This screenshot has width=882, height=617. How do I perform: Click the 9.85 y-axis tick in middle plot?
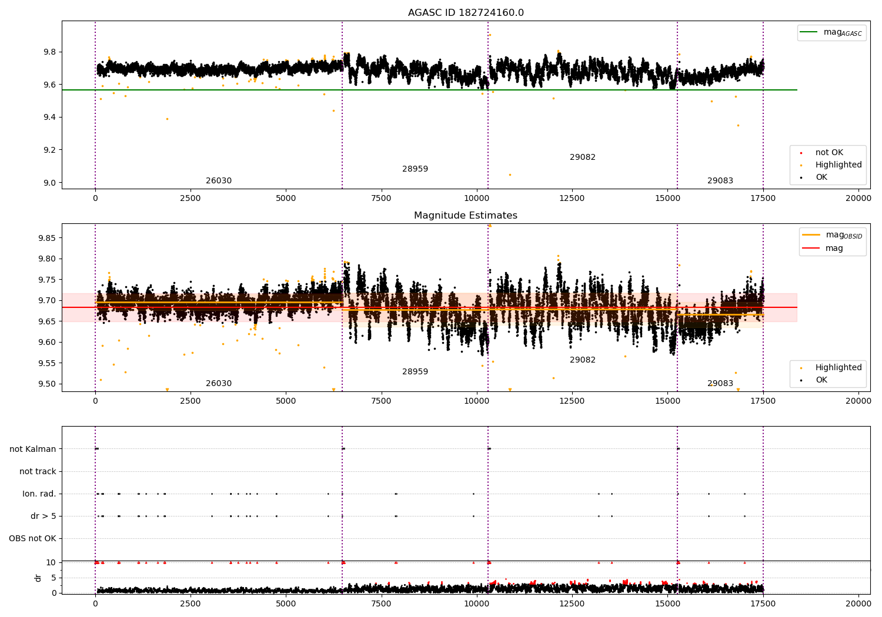pyautogui.click(x=48, y=238)
